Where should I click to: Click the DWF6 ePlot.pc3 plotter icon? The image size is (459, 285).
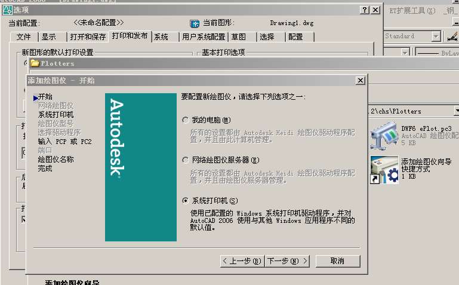click(x=384, y=136)
